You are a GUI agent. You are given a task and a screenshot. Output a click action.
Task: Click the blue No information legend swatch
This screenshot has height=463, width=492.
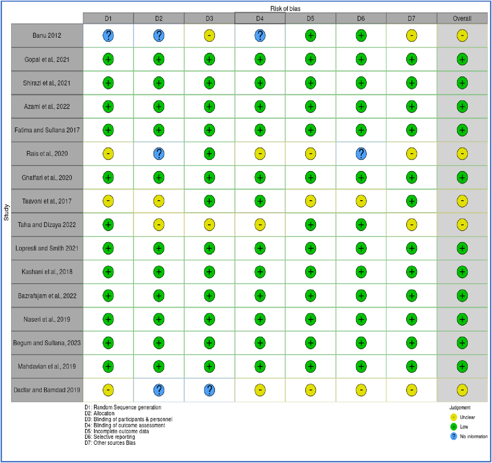[x=453, y=436]
